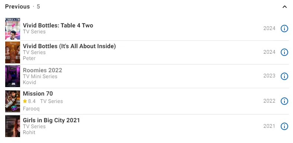Select the Mission 70 poster thumbnail
Viewport: 293px width, 143px height.
[13, 101]
